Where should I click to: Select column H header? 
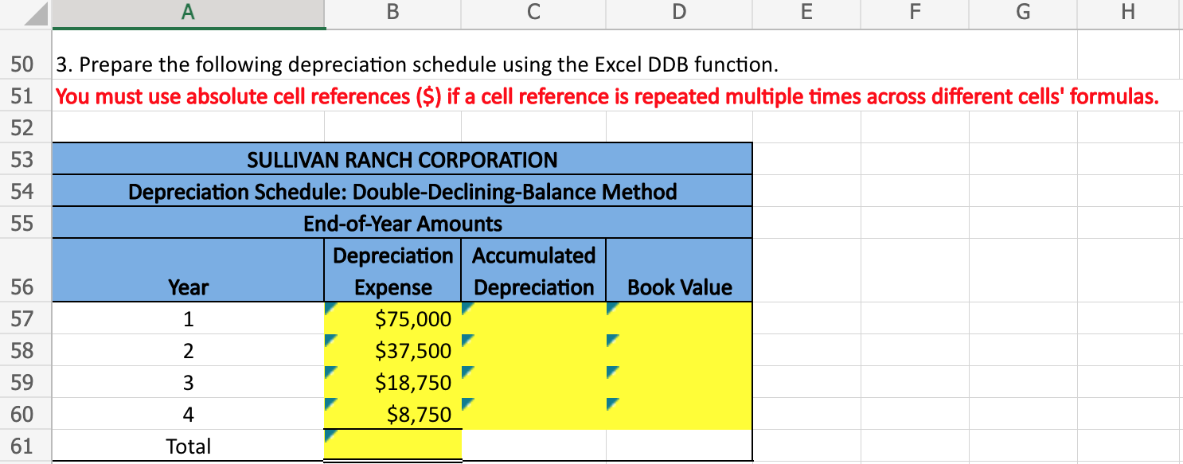tap(1130, 14)
